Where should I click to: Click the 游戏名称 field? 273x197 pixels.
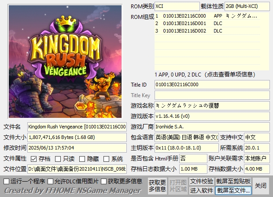212,106
